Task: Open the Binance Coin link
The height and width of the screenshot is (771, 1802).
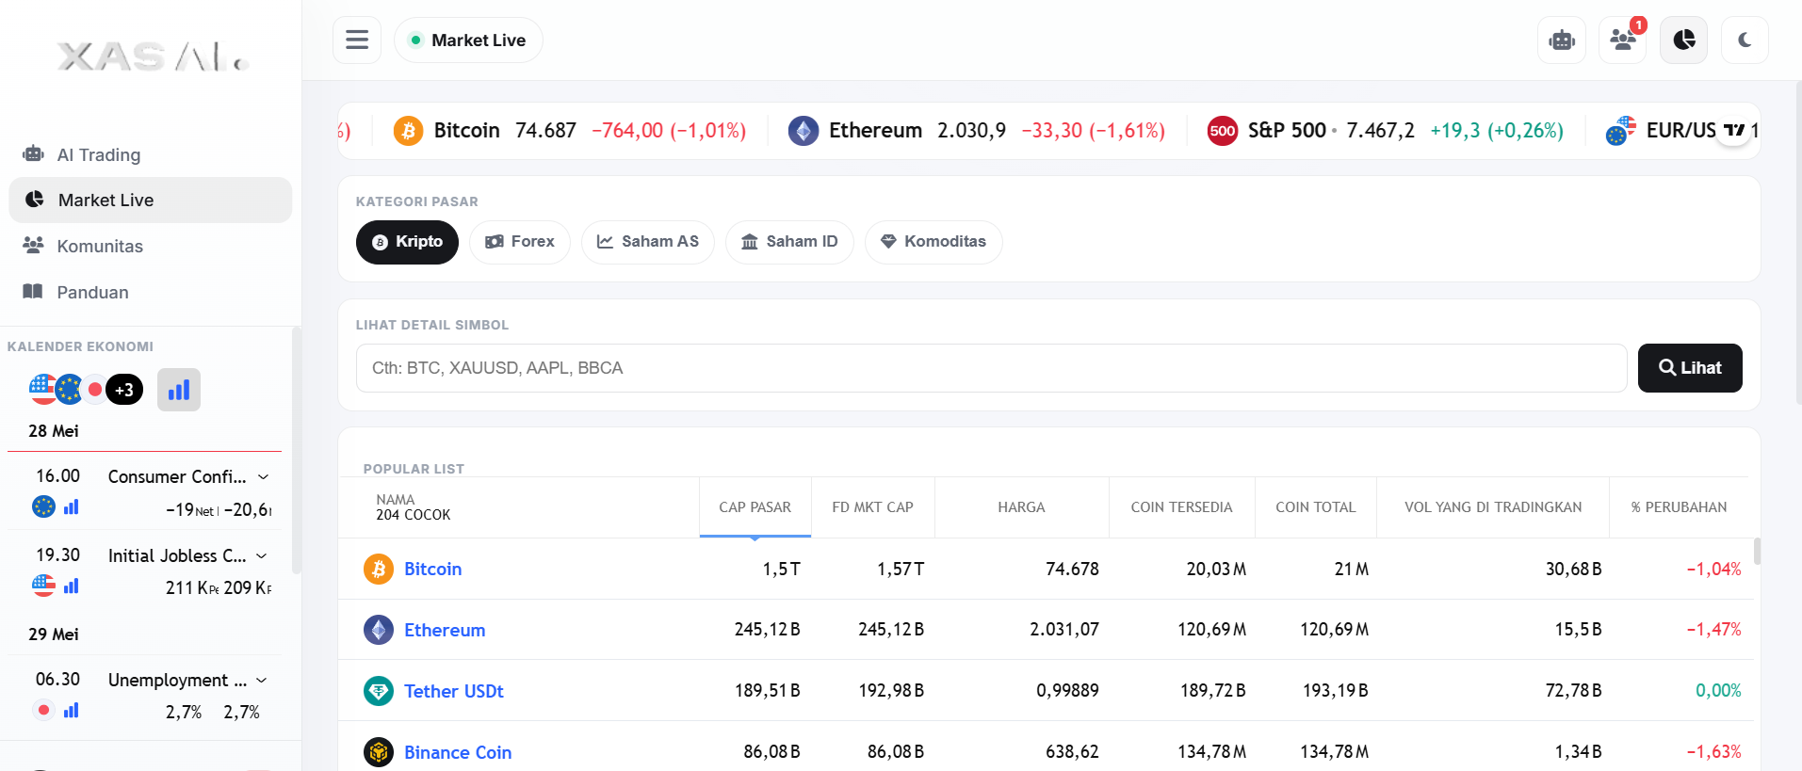Action: [x=458, y=752]
